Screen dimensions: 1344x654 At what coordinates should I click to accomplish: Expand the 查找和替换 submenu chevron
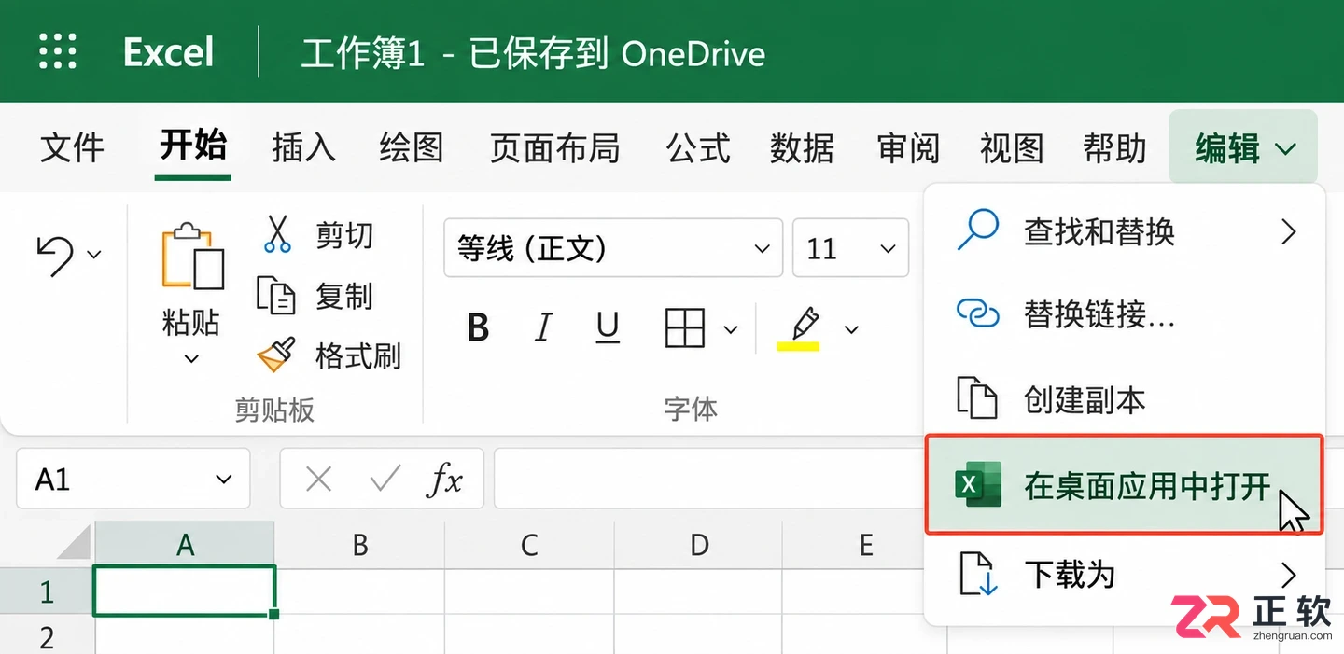(1289, 231)
